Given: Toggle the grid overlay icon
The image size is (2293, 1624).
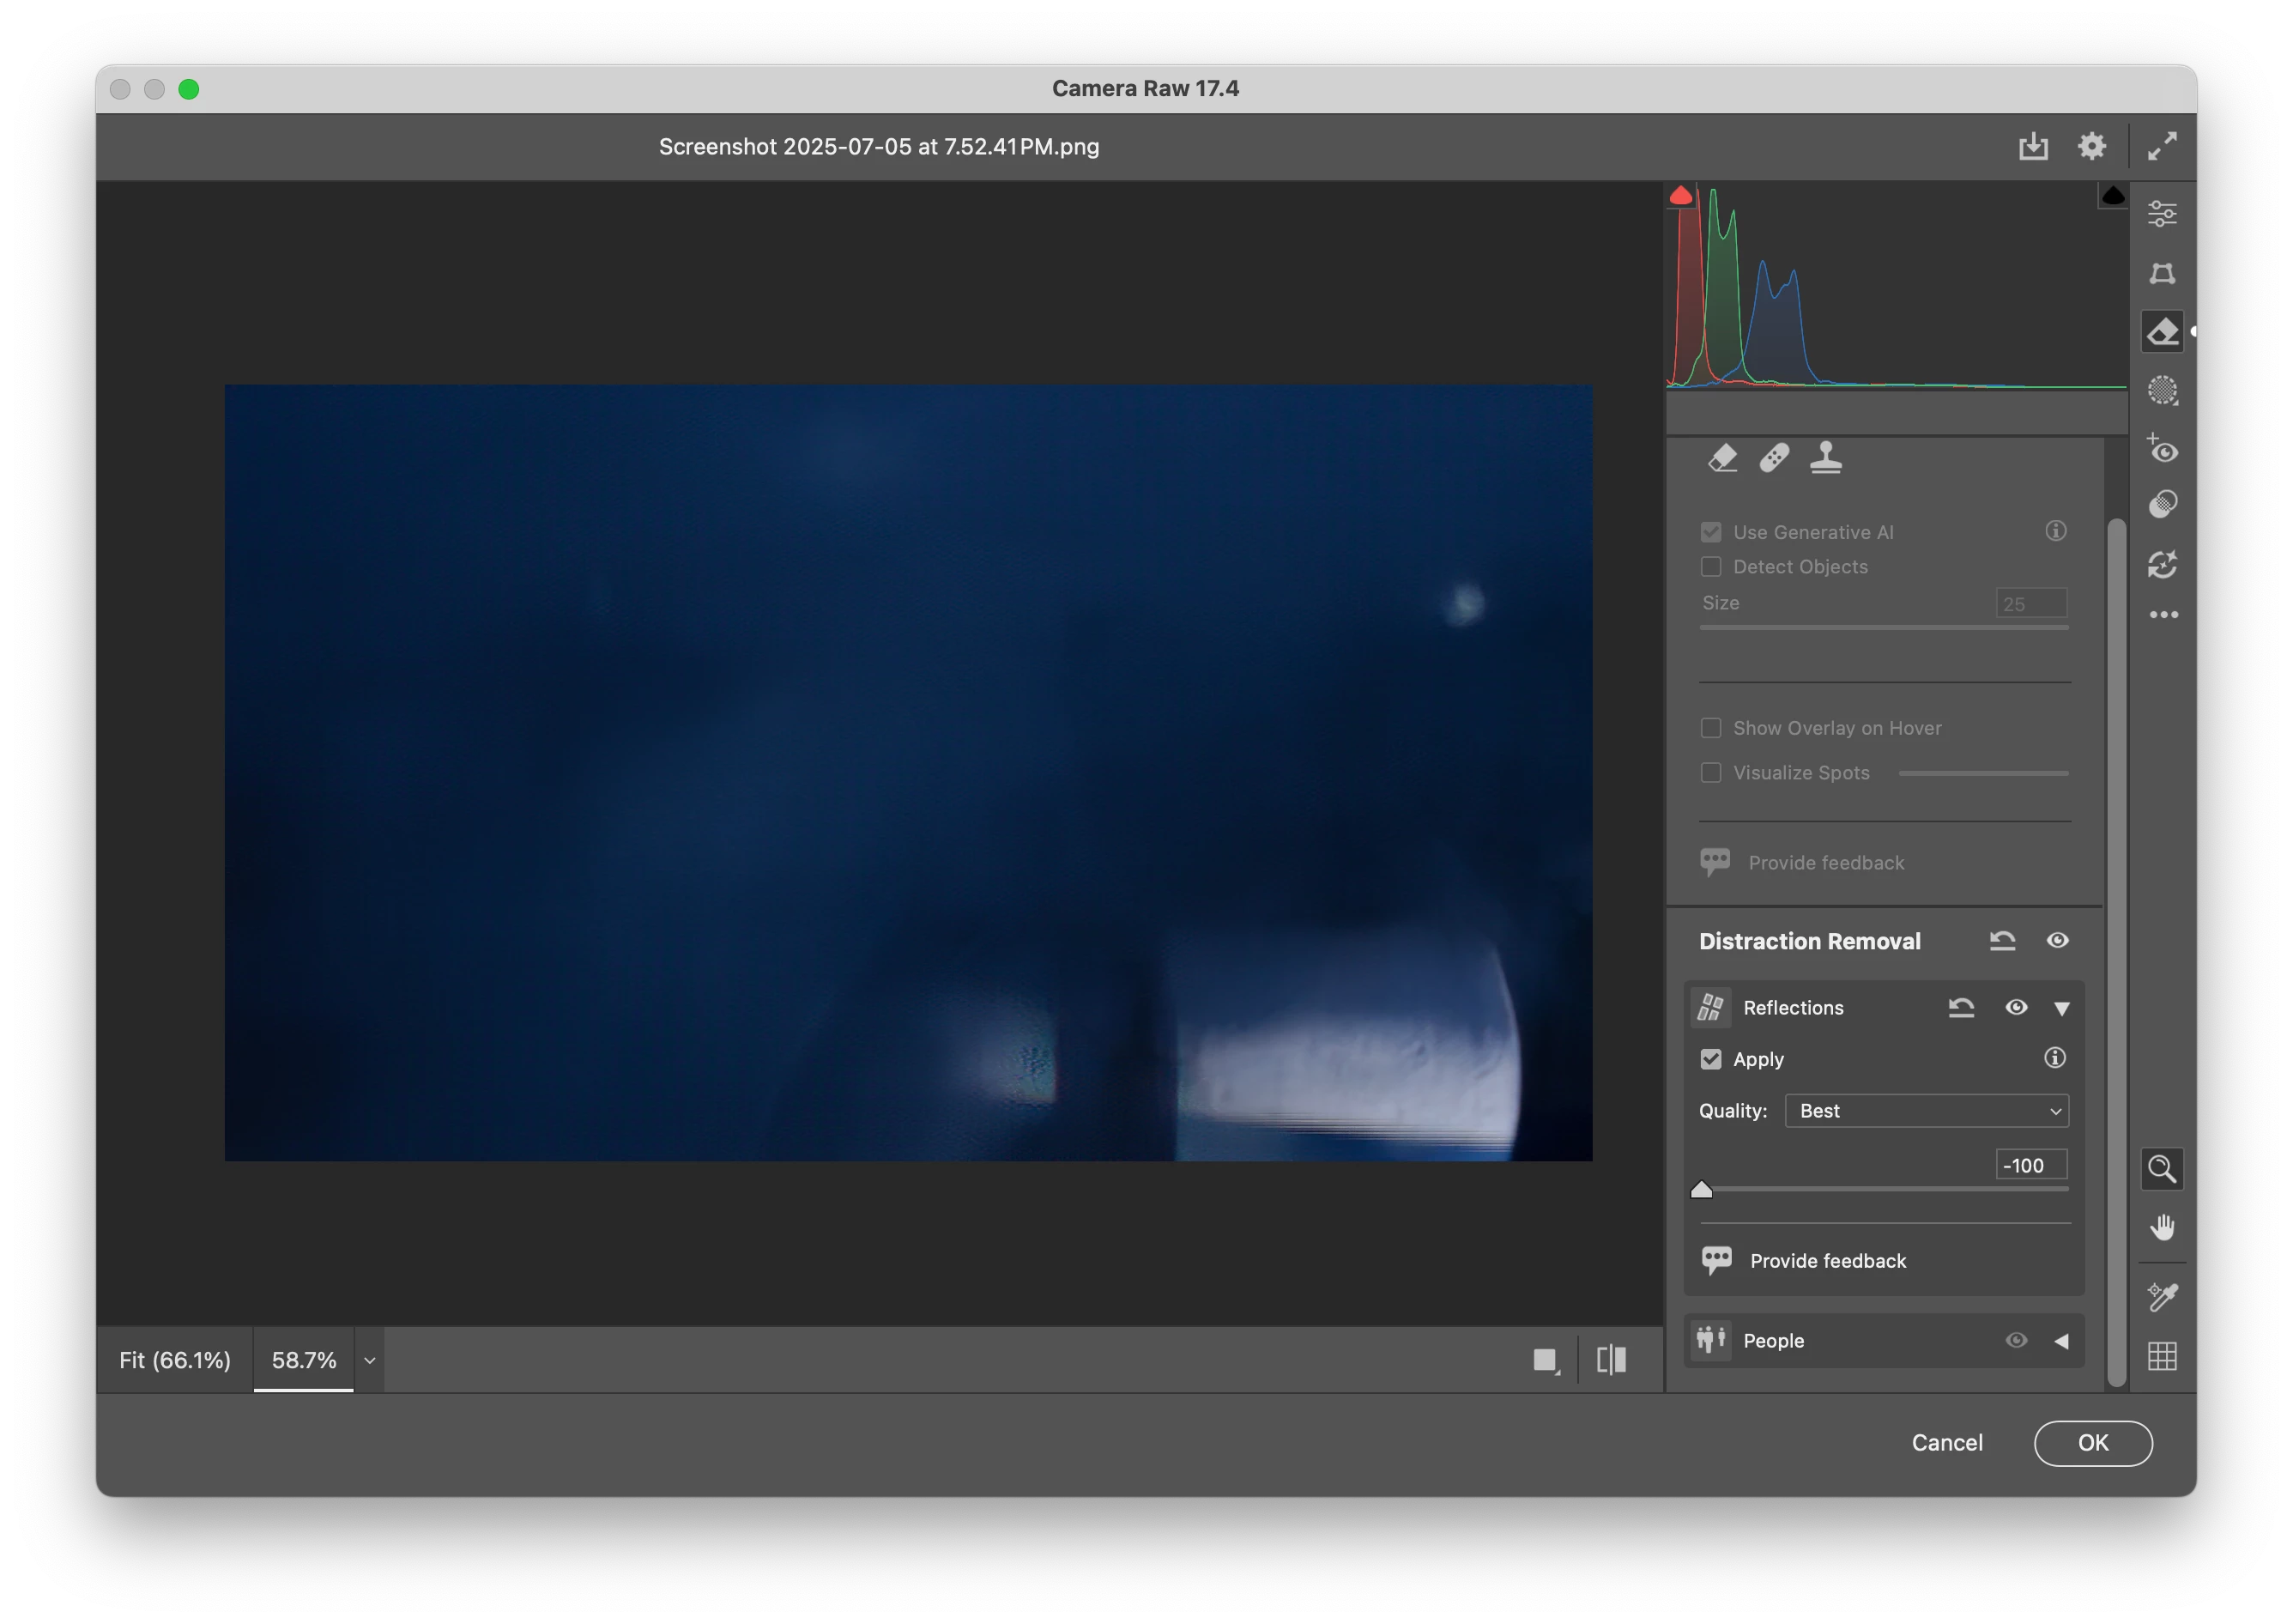Looking at the screenshot, I should (2162, 1356).
